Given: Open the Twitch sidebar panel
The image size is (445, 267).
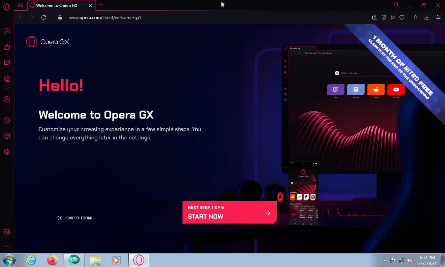Looking at the screenshot, I should [x=7, y=63].
